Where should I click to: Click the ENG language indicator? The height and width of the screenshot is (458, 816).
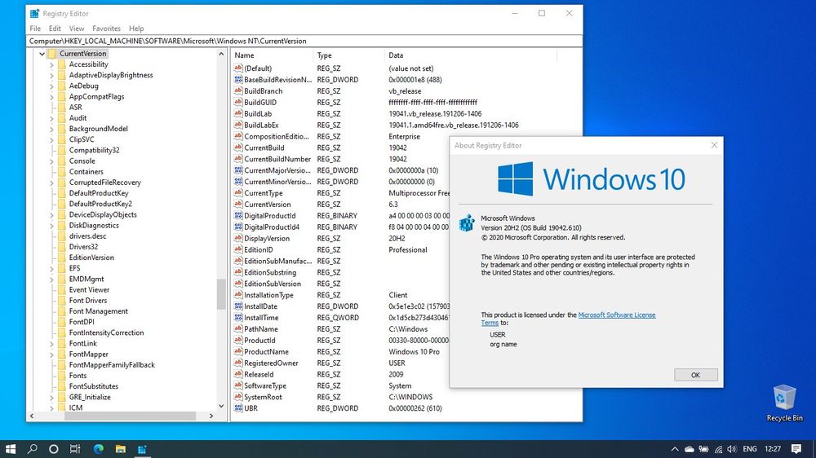749,449
